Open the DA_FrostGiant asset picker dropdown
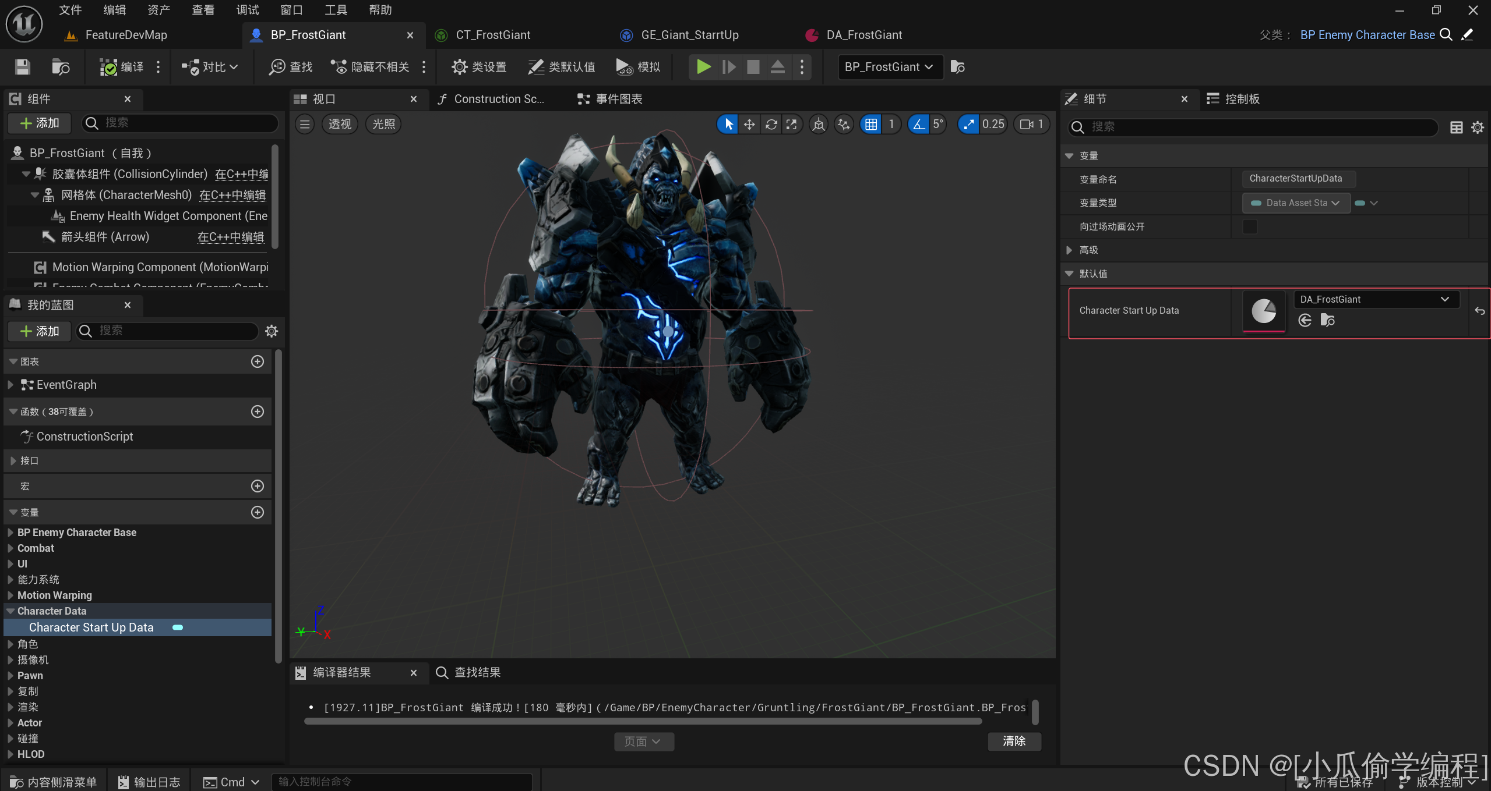This screenshot has width=1491, height=791. coord(1376,299)
